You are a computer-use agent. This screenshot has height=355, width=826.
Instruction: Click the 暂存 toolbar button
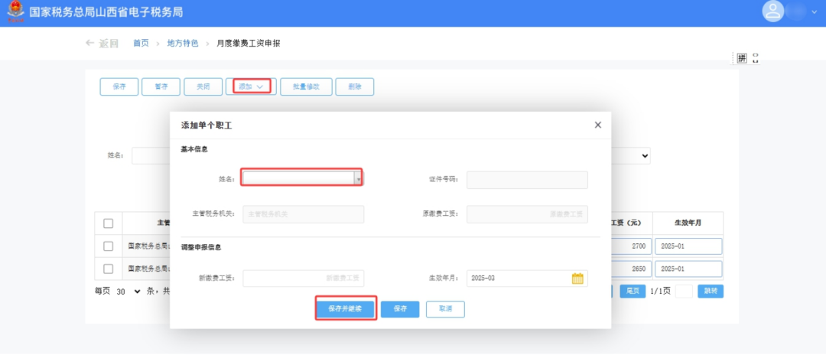(x=161, y=87)
